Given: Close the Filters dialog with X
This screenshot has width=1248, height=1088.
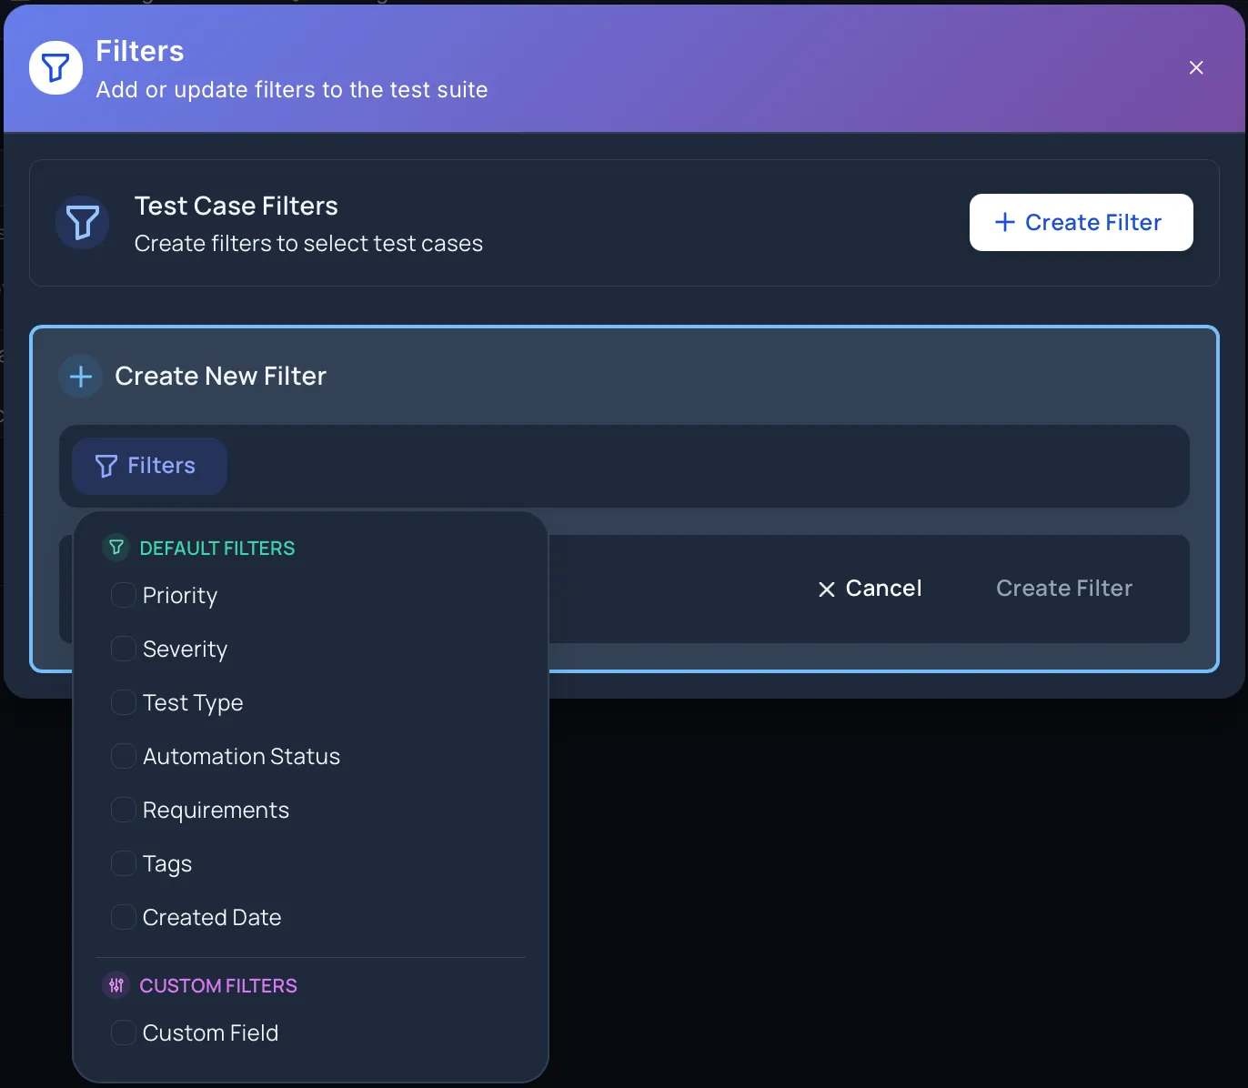Looking at the screenshot, I should [x=1196, y=67].
